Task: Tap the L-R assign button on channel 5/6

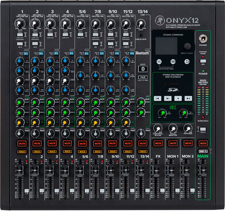Action: click(x=87, y=190)
